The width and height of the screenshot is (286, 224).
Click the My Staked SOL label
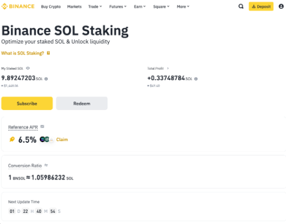click(12, 68)
